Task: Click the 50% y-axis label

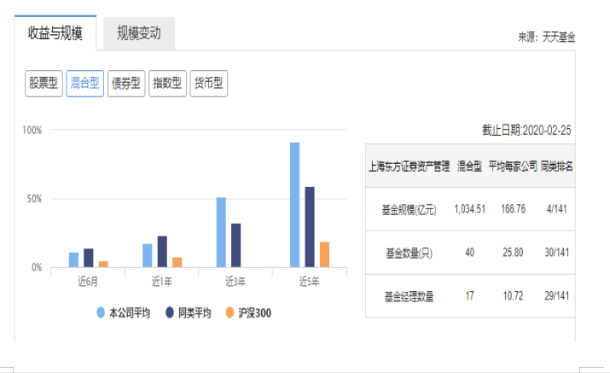Action: 34,199
